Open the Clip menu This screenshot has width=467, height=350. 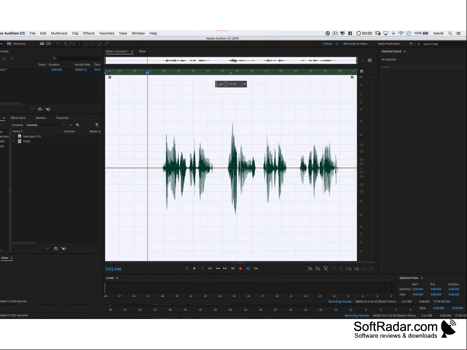click(x=75, y=33)
